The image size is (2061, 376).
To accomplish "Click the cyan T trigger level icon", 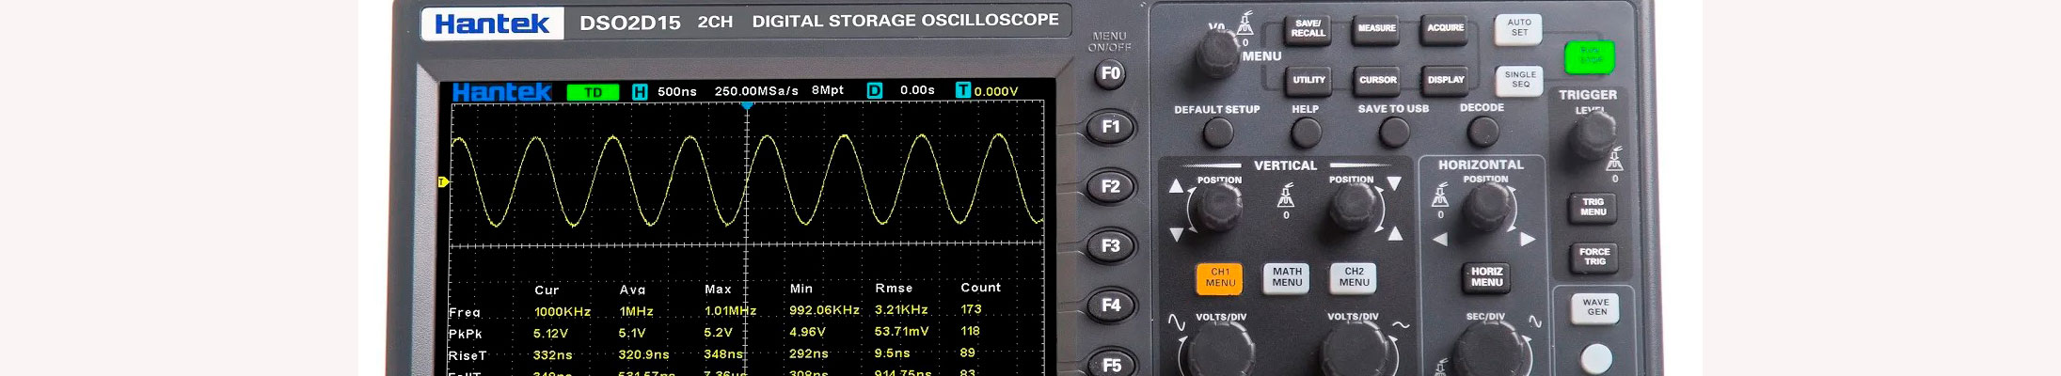I will pos(963,90).
